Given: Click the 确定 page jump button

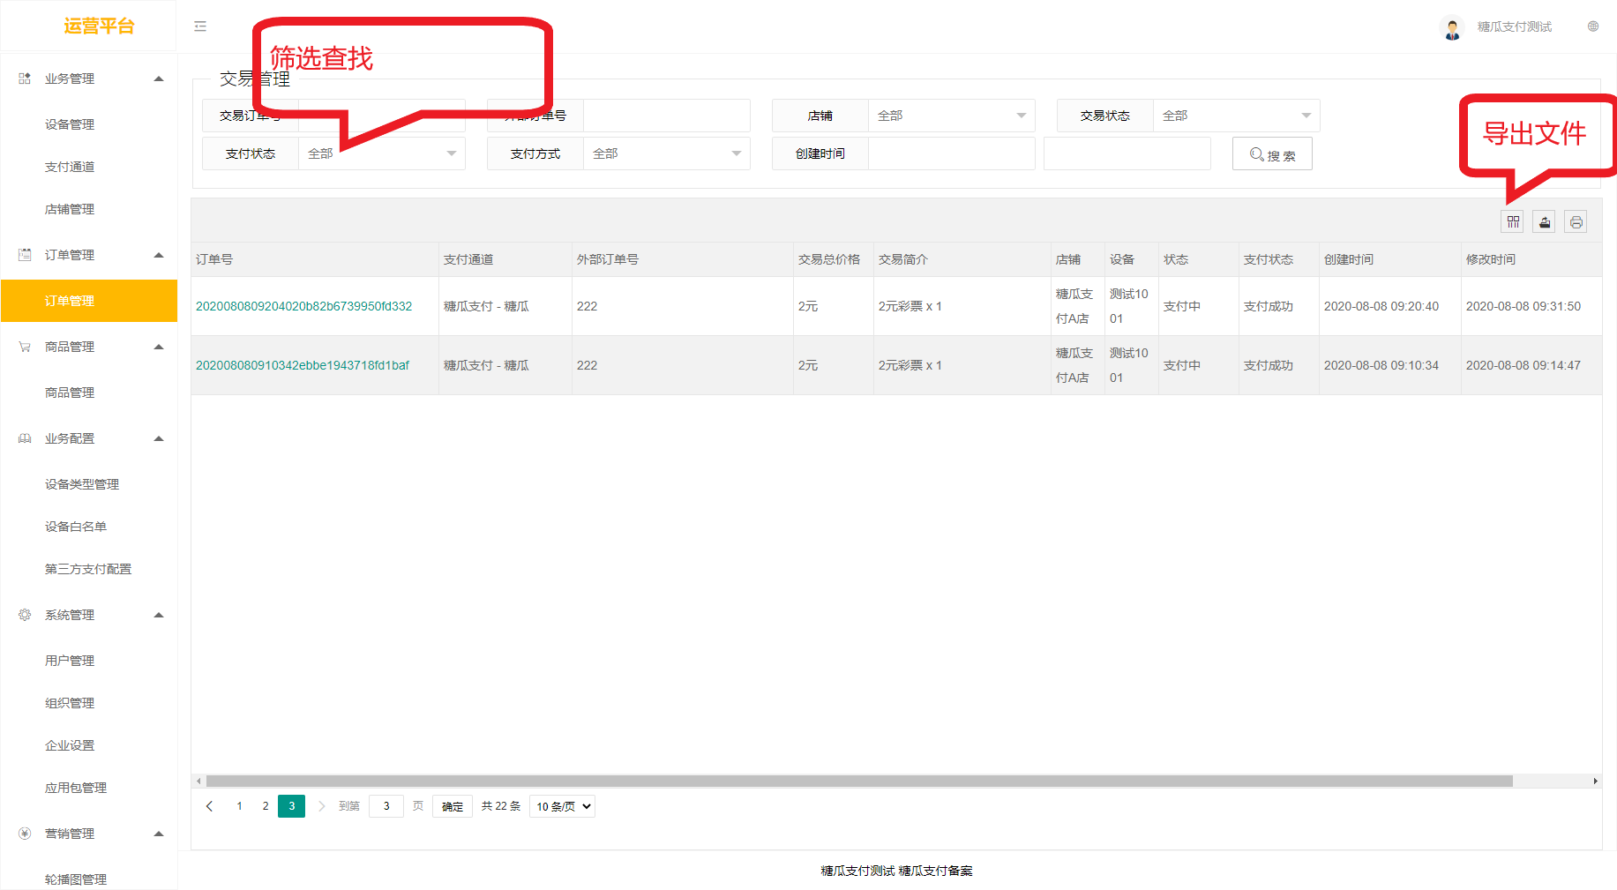Looking at the screenshot, I should (x=452, y=806).
